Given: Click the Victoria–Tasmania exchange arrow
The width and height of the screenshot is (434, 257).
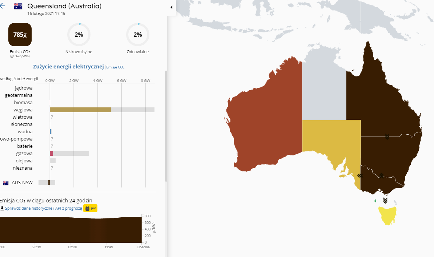Looking at the screenshot, I should [385, 200].
